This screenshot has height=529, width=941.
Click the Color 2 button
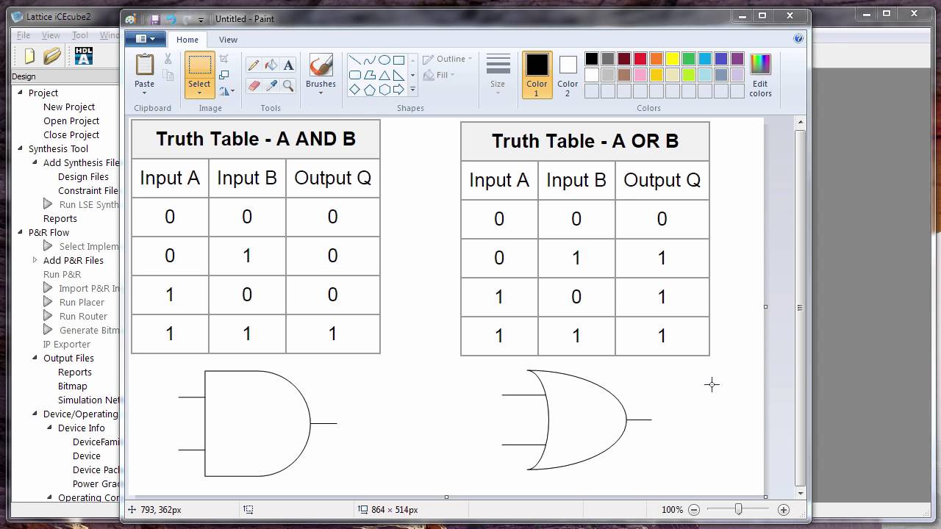(x=568, y=75)
